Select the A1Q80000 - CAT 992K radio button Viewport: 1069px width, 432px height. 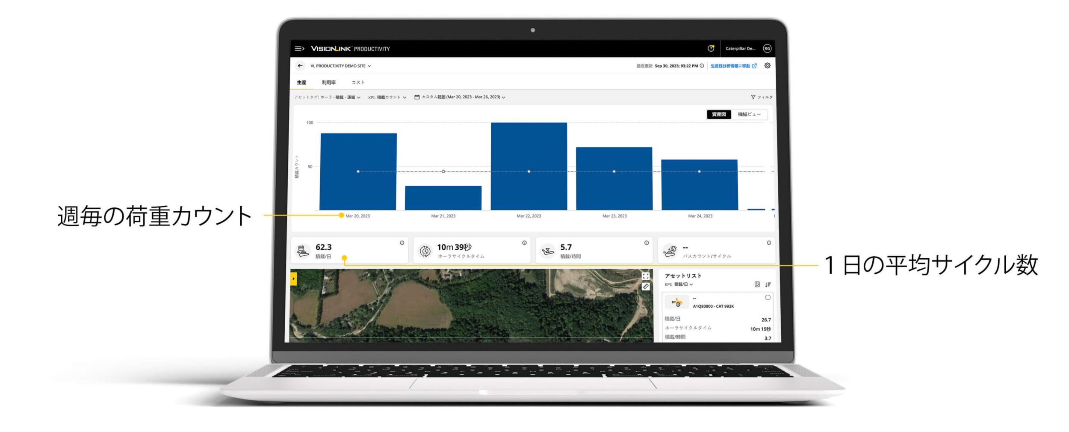tap(768, 298)
